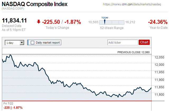The image size is (169, 111).
Task: Select the (NASDAQ:COMP) ticker symbol text
Action: coord(13,9)
